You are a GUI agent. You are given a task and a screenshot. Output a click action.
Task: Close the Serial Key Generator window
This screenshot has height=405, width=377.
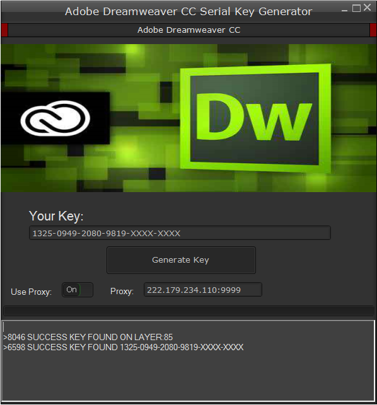[367, 8]
